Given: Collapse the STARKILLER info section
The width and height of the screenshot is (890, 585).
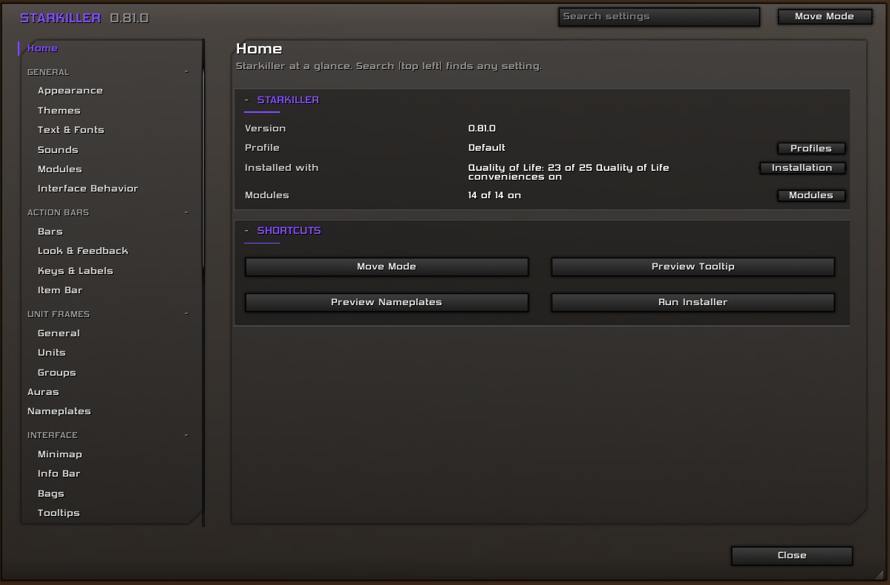Looking at the screenshot, I should (x=246, y=100).
